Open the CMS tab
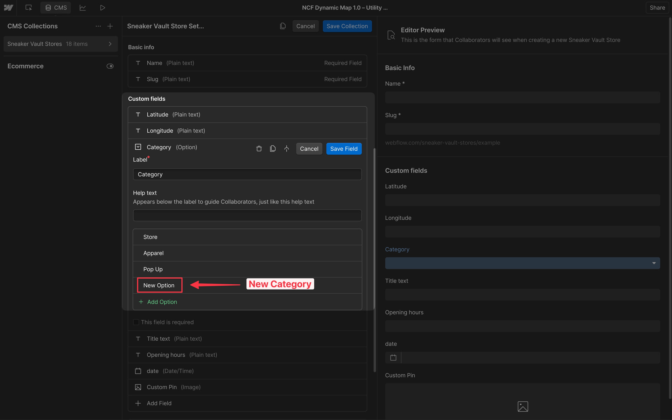672x420 pixels. (x=56, y=8)
